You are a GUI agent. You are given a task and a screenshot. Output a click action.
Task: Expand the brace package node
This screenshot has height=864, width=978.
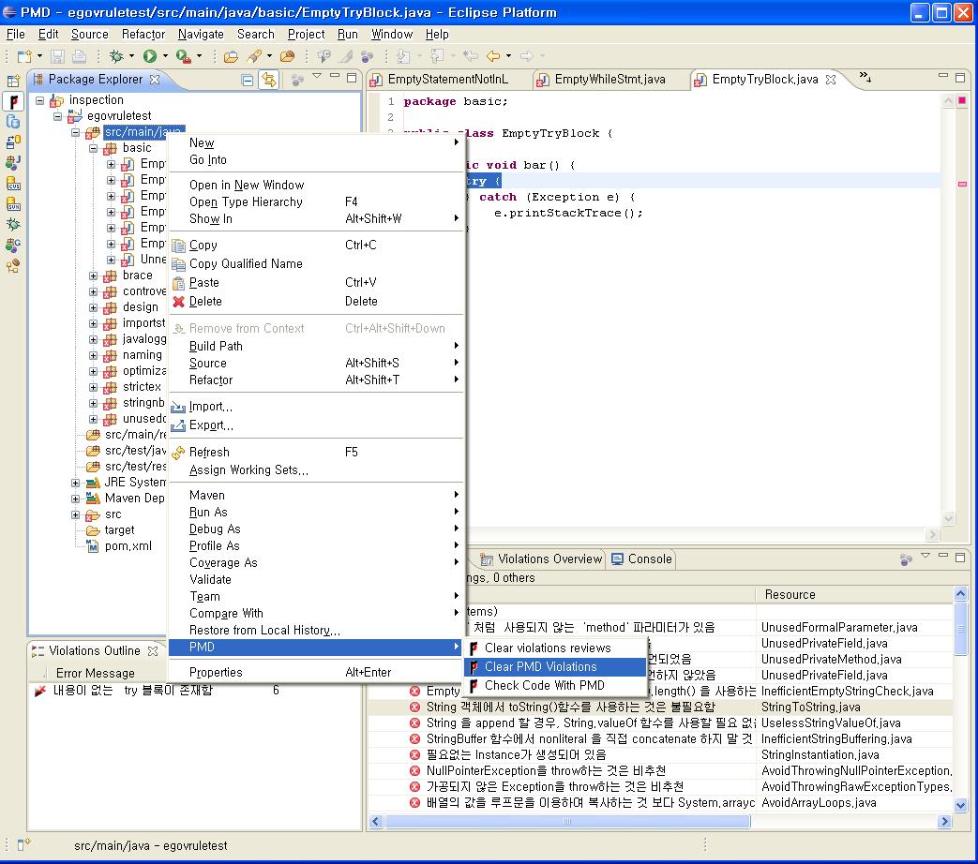click(x=94, y=276)
